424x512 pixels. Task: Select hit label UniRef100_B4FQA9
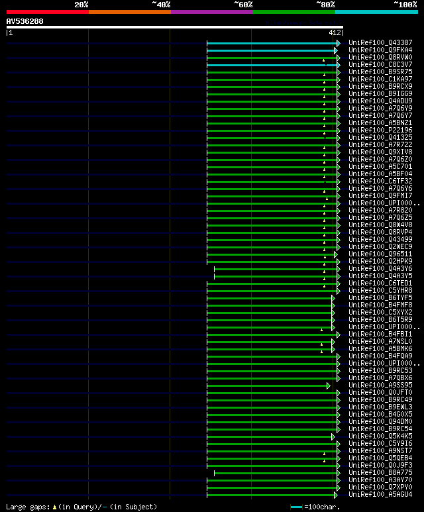coord(380,356)
